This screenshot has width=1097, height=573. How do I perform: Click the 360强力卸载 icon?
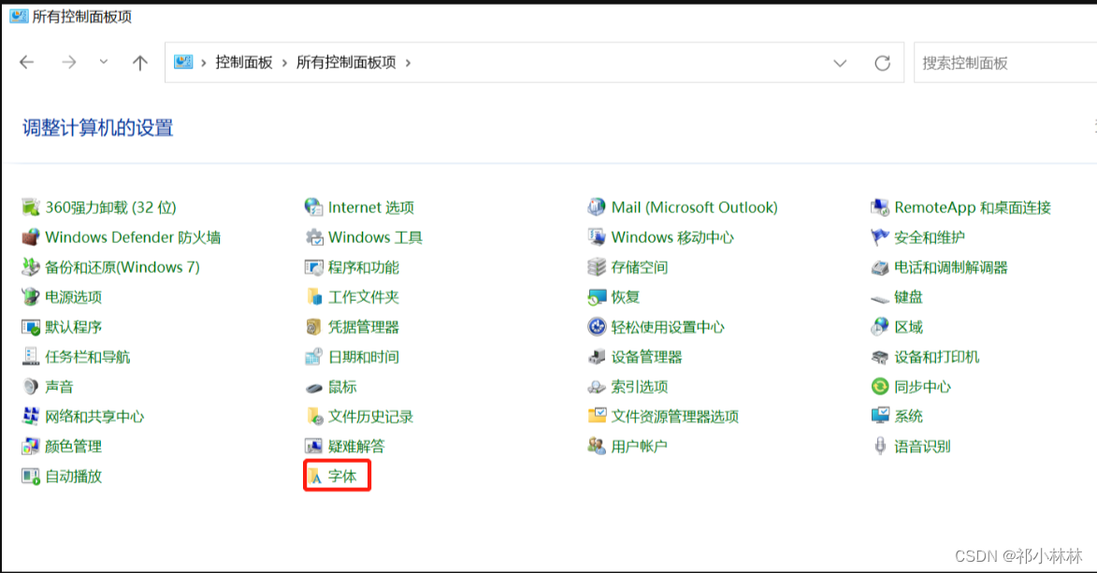tap(30, 208)
